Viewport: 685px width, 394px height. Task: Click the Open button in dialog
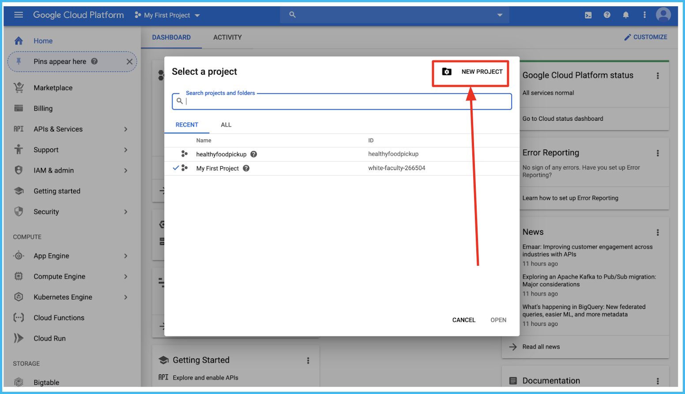[x=498, y=320]
